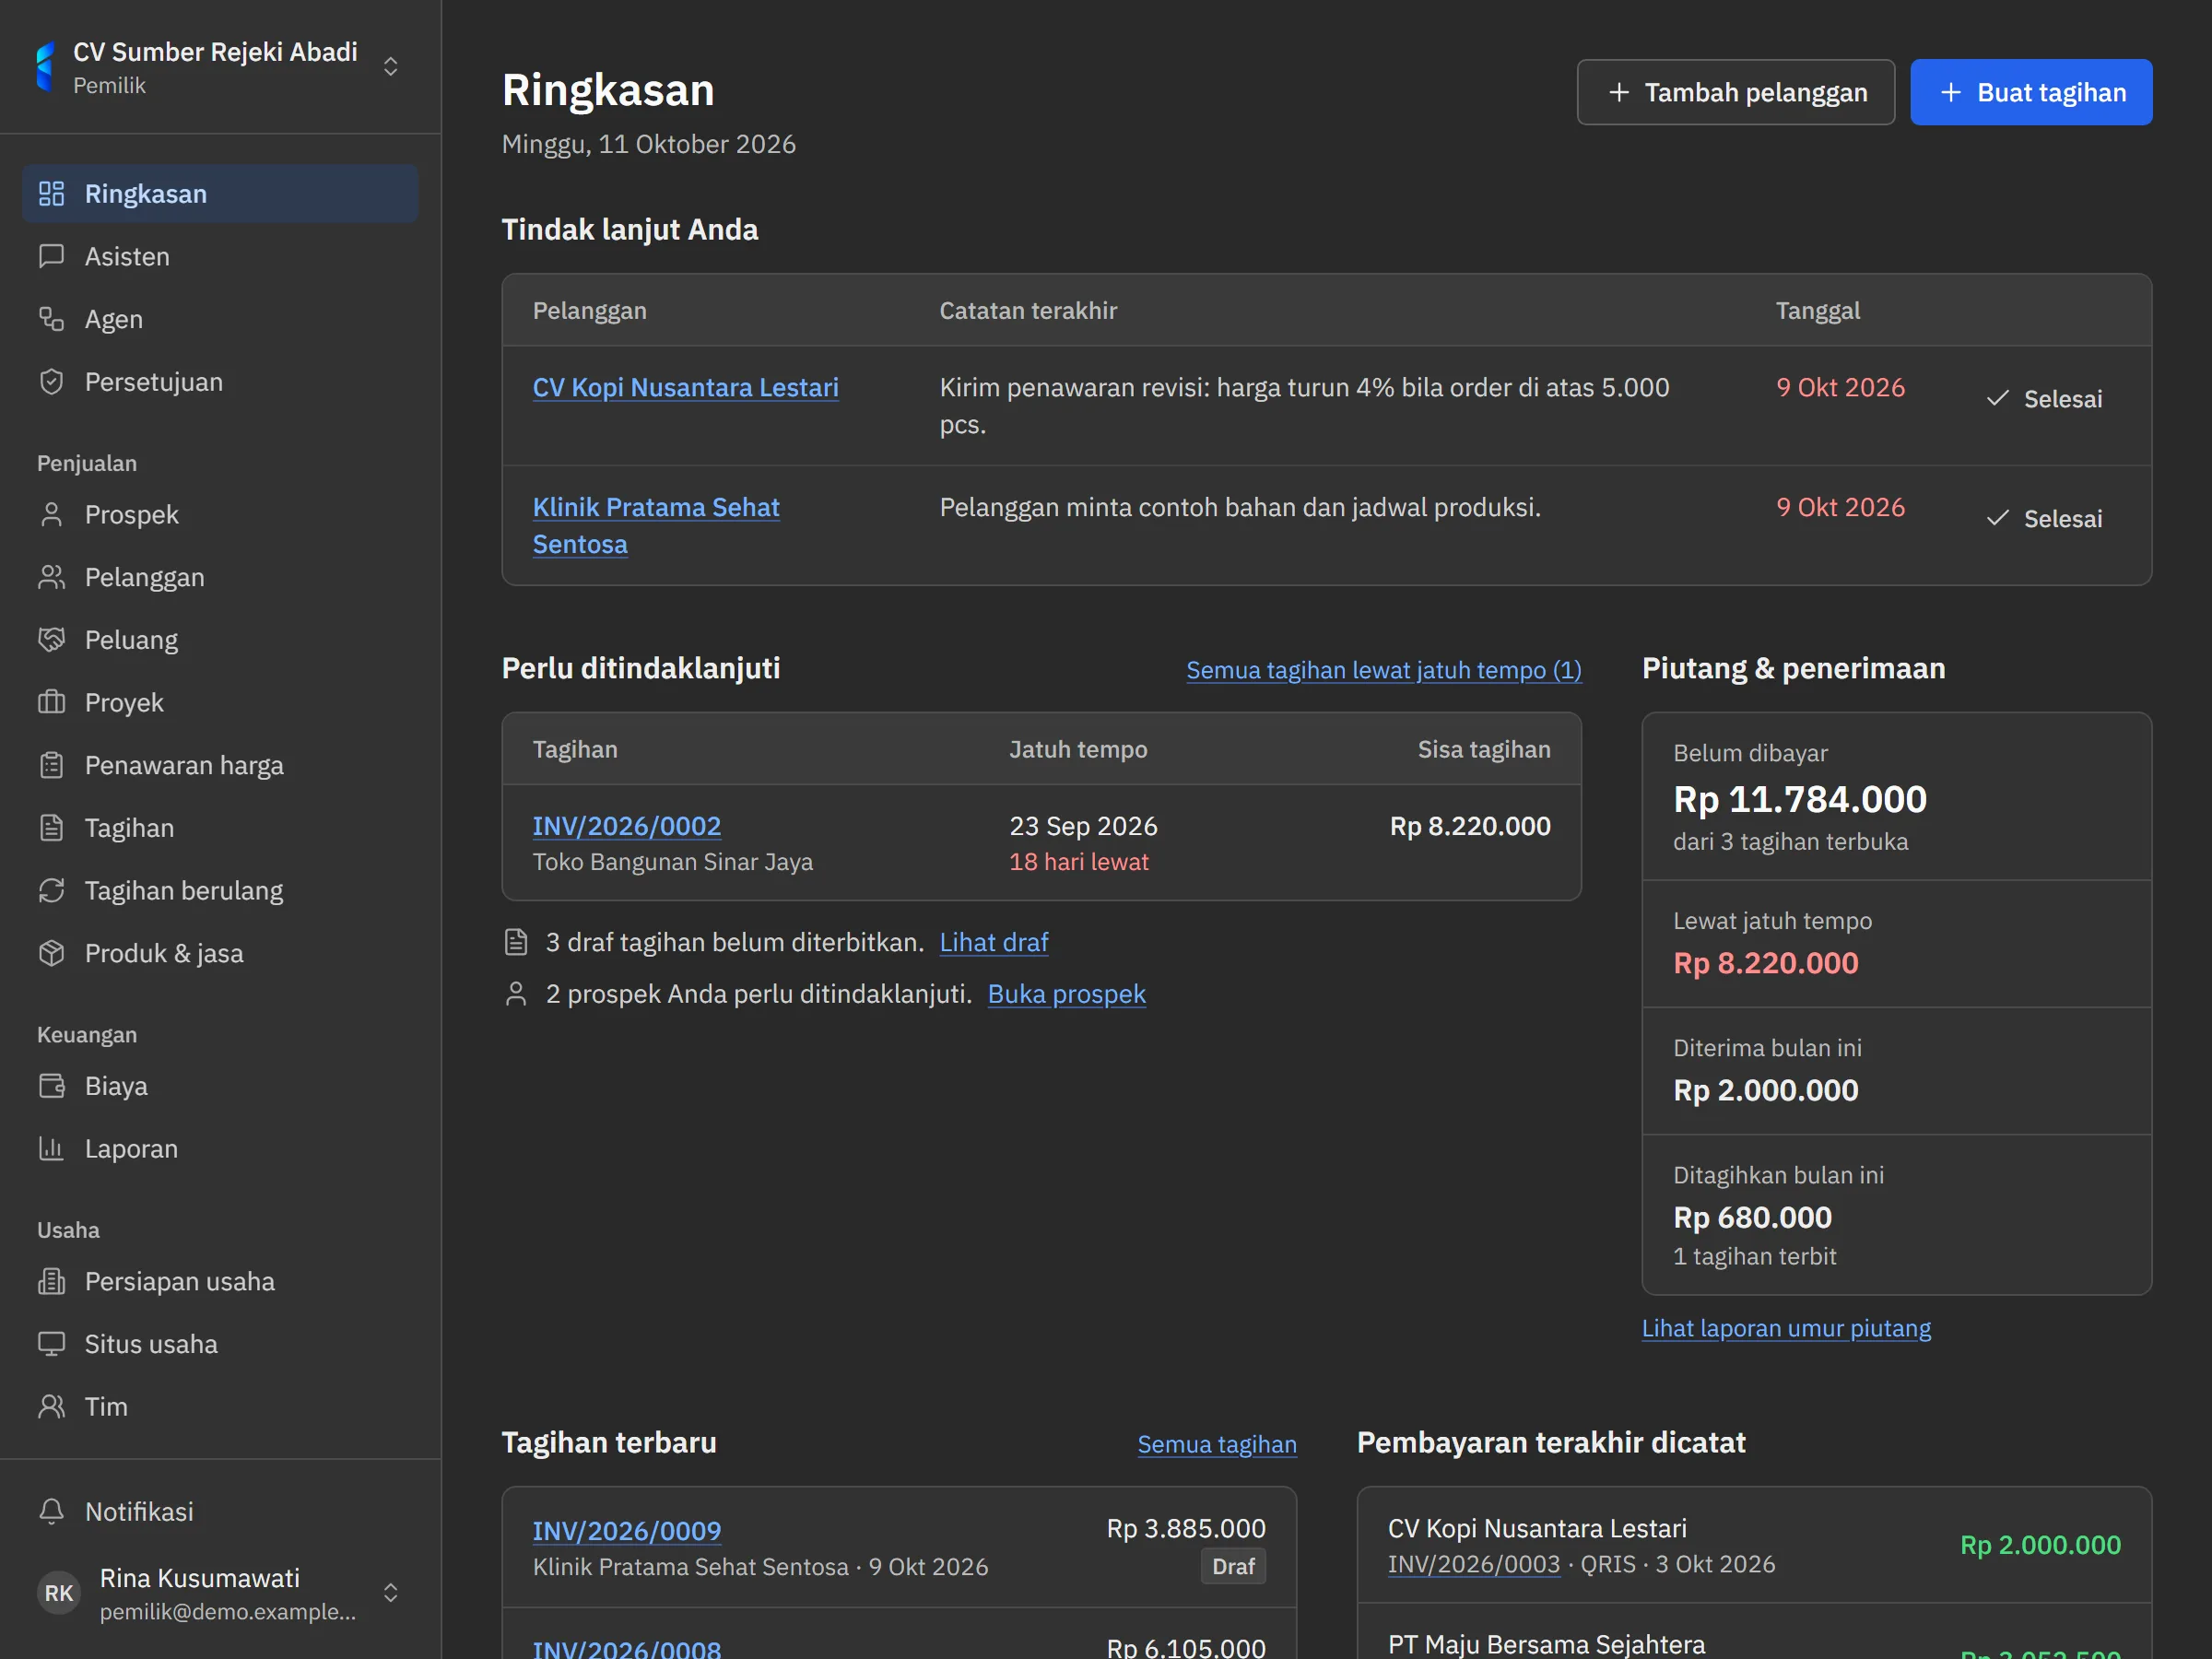
Task: Click the Lihat draf link
Action: [x=994, y=942]
